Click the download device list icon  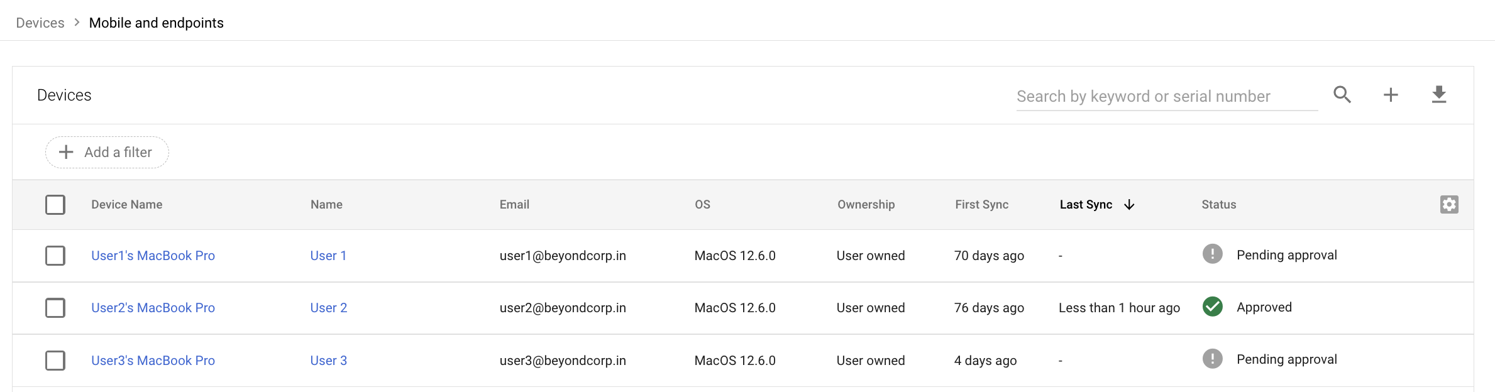pos(1439,95)
